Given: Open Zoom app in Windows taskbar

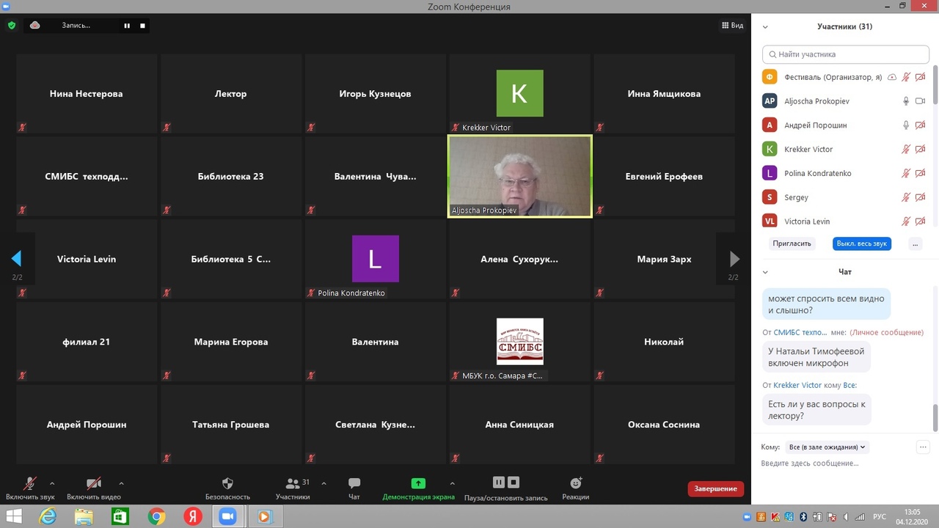Looking at the screenshot, I should [227, 517].
